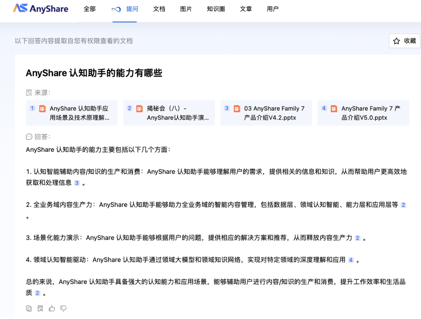Open the document source viewer icon below answer

[x=40, y=308]
